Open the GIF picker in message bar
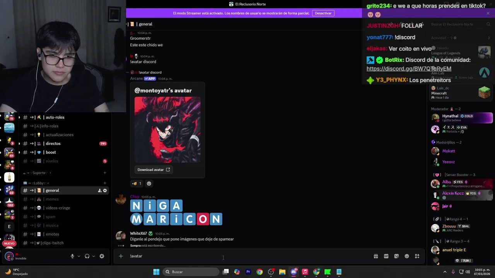The width and height of the screenshot is (495, 278). pos(386,256)
